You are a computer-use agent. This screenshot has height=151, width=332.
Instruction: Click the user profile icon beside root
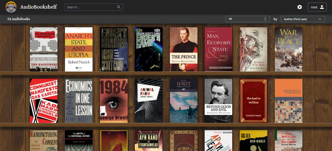click(x=322, y=7)
